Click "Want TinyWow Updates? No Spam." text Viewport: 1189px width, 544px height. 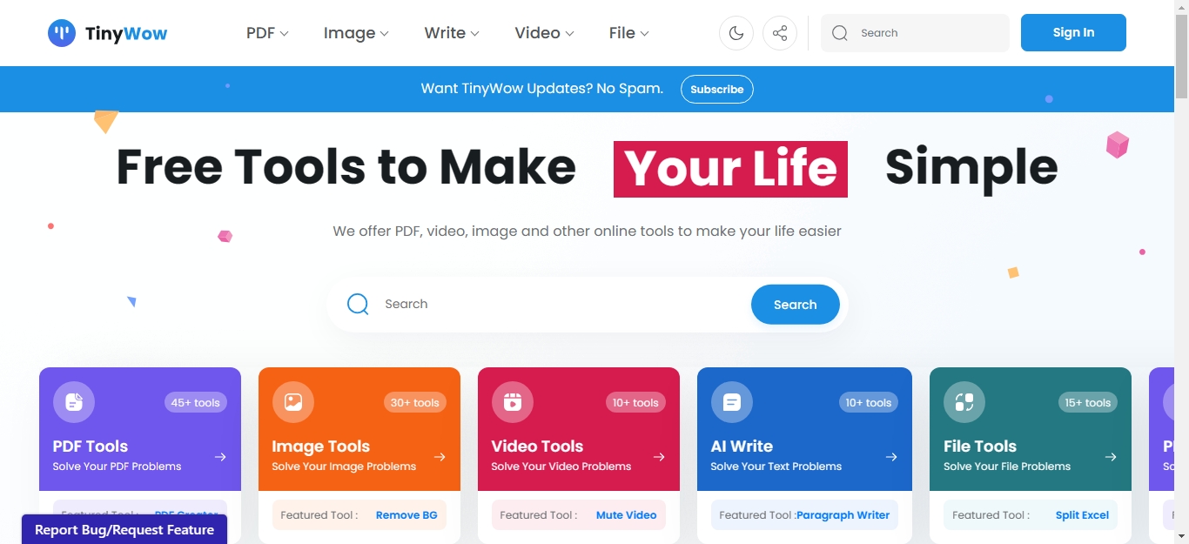(542, 89)
